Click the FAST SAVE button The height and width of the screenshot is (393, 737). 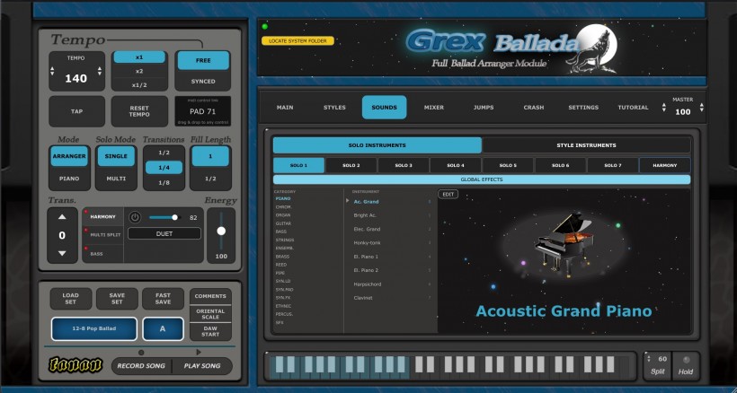click(163, 299)
